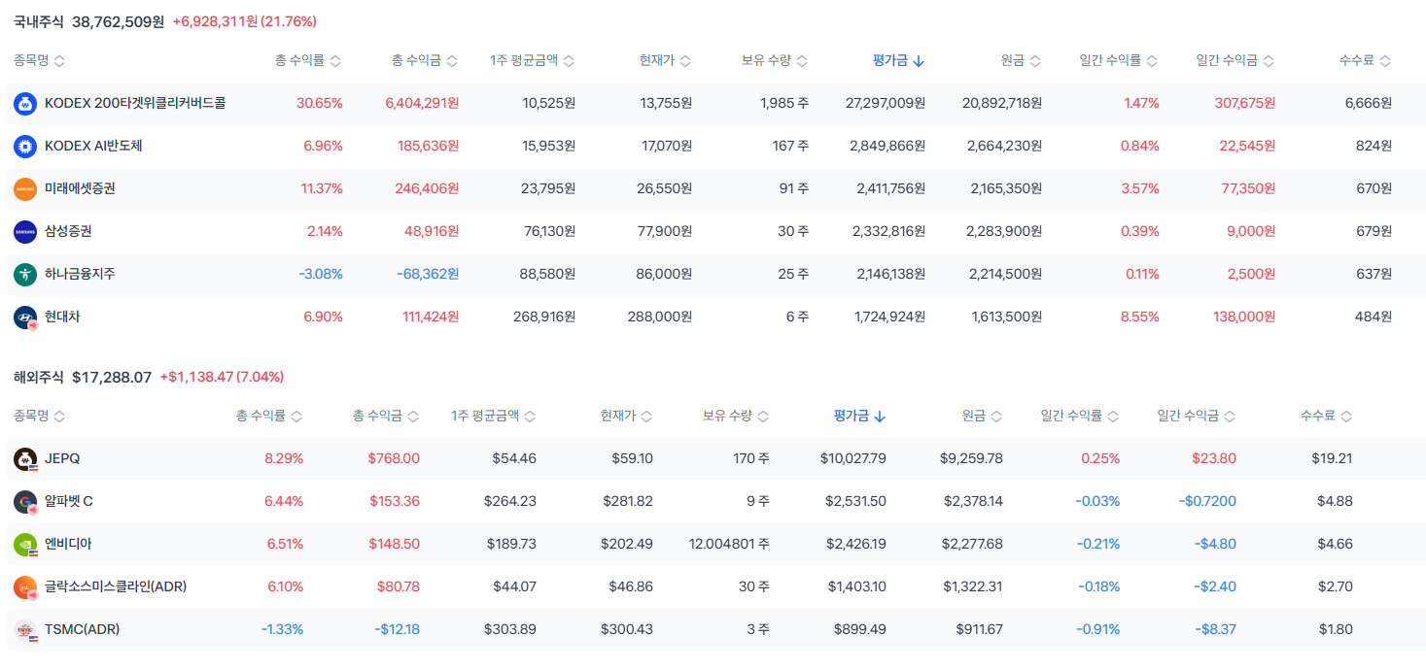Click the JEPQ stock logo

coord(25,458)
